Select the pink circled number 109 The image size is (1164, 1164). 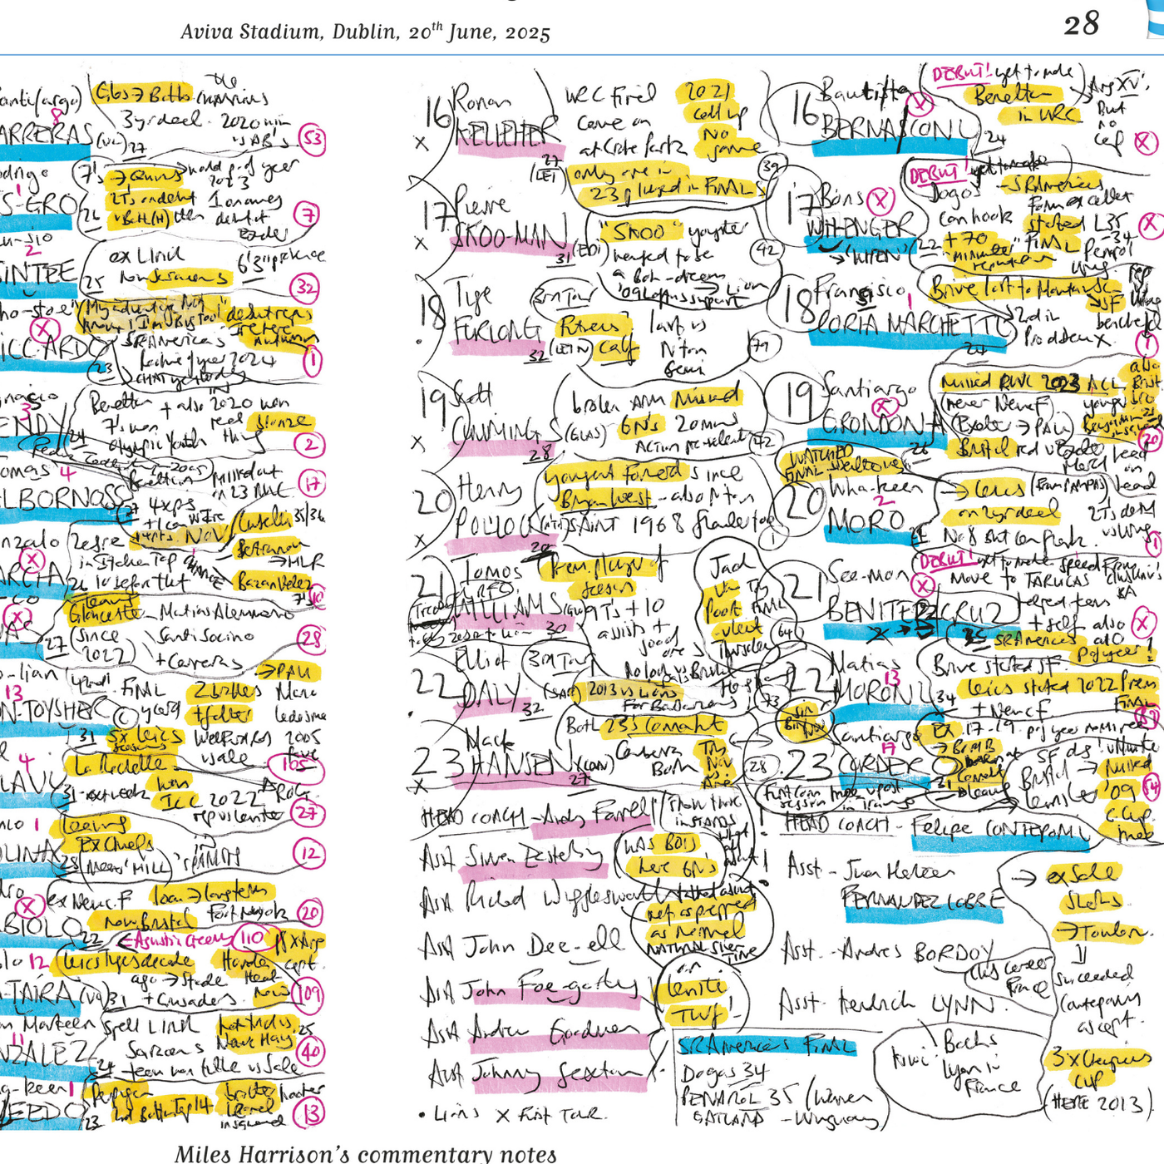pyautogui.click(x=308, y=994)
